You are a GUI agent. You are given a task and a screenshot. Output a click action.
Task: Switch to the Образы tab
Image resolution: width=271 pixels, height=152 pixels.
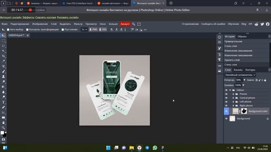coord(242,37)
